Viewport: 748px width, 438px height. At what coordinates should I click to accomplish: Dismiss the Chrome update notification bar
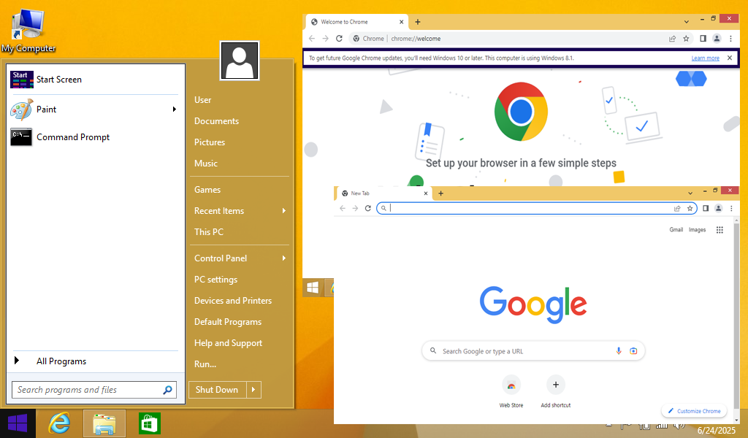click(729, 58)
